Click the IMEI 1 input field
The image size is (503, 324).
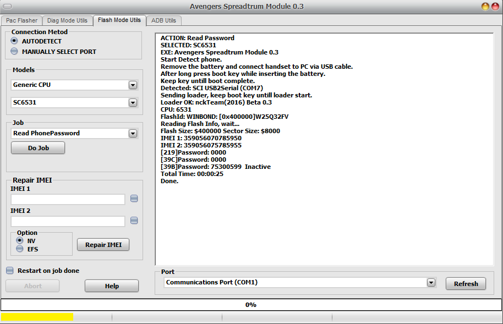click(68, 199)
